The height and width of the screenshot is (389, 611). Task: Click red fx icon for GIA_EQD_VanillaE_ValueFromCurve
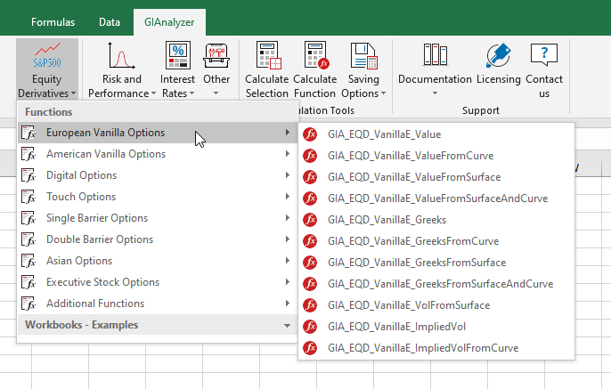click(310, 156)
